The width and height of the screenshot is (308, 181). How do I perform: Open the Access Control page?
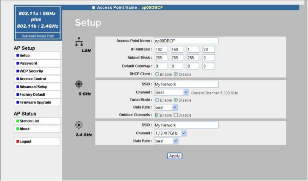click(x=37, y=79)
